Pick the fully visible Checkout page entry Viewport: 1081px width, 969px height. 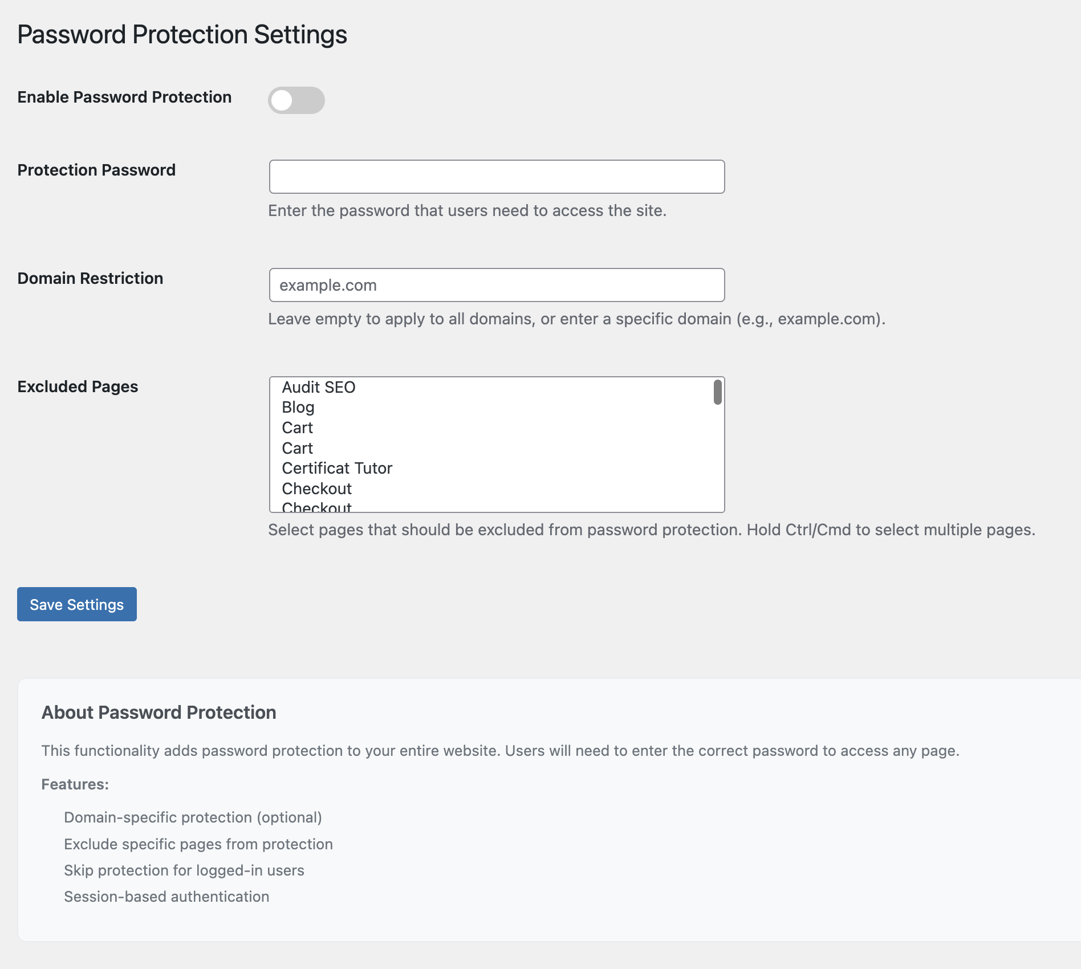pos(317,489)
